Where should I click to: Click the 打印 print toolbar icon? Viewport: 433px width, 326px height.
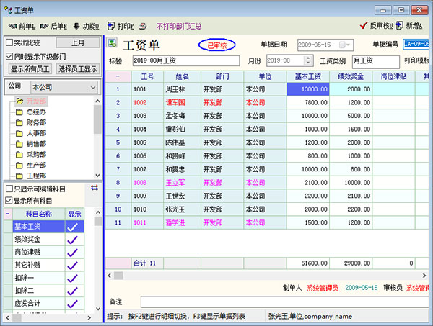[x=112, y=25]
